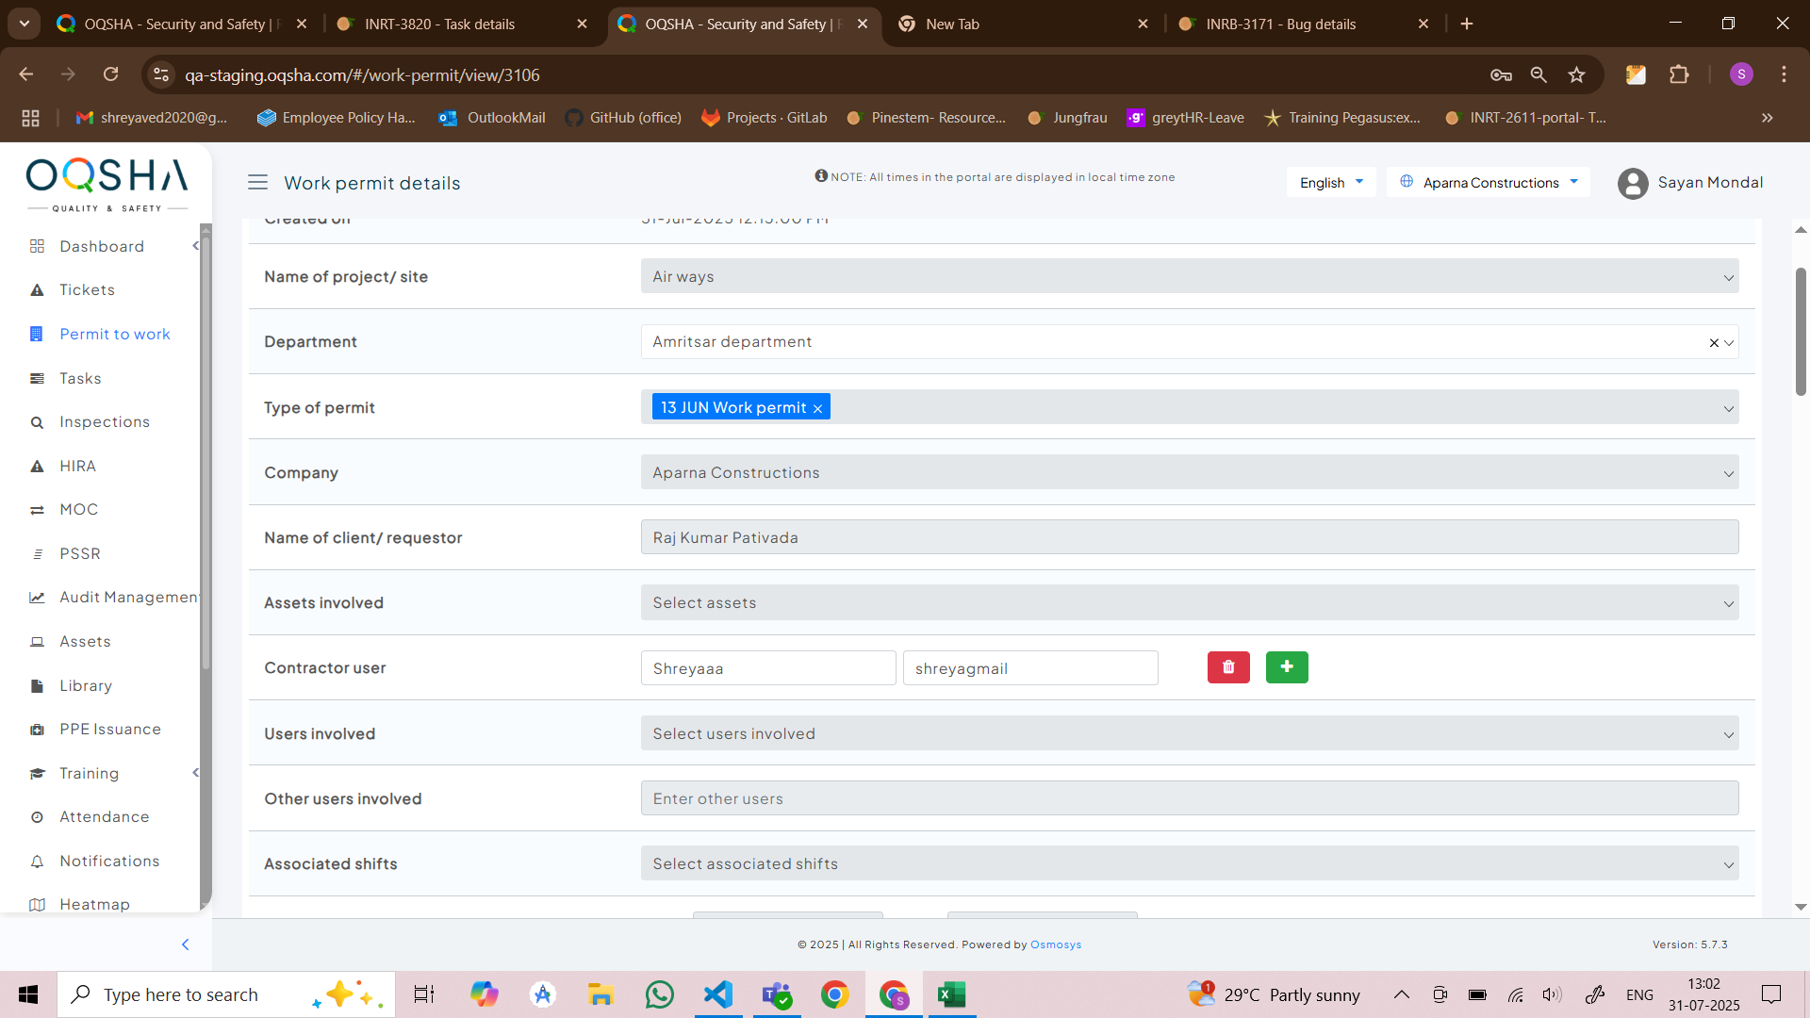The height and width of the screenshot is (1018, 1810).
Task: Open Excel from the Windows taskbar
Action: (951, 994)
